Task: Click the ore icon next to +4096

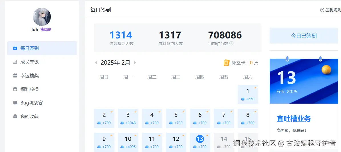Action: tap(122, 147)
